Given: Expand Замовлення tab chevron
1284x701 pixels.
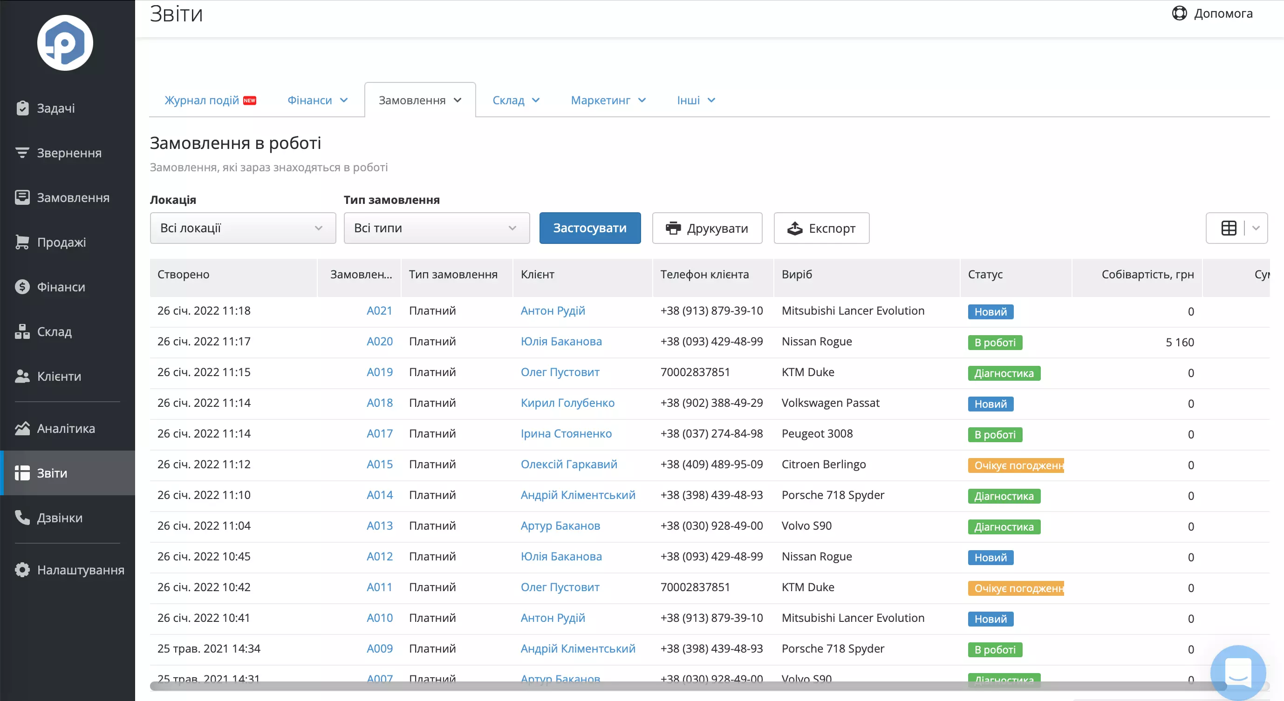Looking at the screenshot, I should (x=458, y=100).
